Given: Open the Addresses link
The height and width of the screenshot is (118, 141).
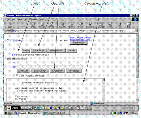Looking at the screenshot, I should (74, 40).
